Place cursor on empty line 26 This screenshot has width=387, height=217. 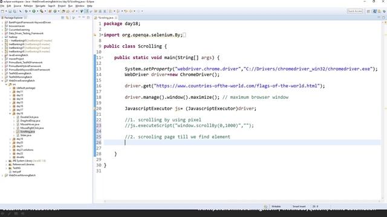coord(242,142)
